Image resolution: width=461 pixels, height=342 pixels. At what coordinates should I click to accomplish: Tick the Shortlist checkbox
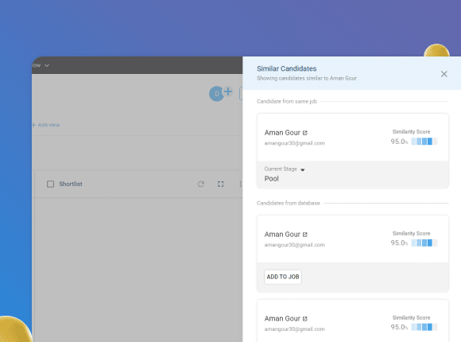pos(51,185)
